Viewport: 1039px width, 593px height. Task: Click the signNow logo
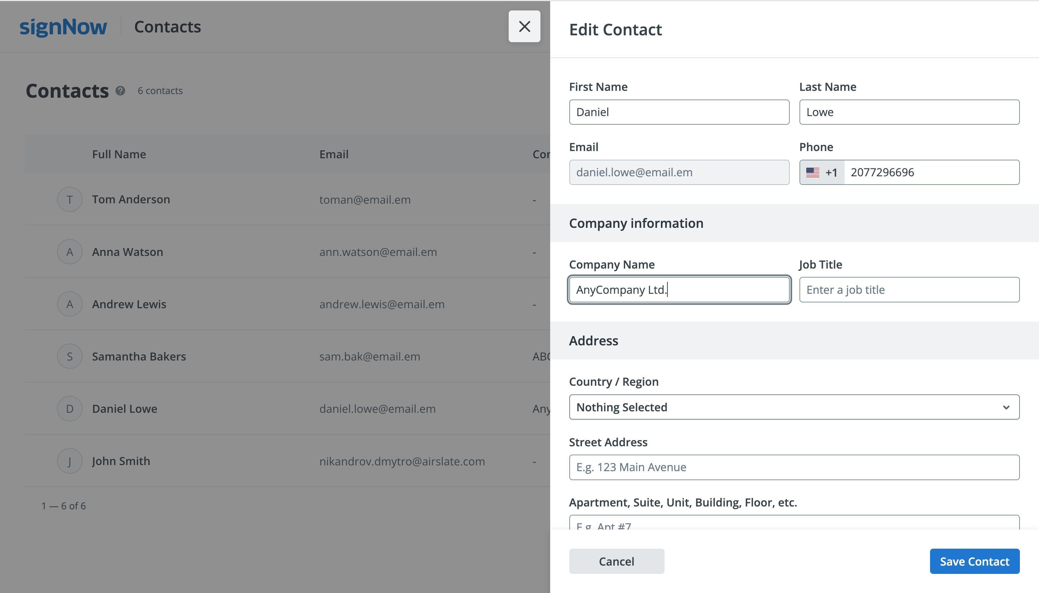63,27
